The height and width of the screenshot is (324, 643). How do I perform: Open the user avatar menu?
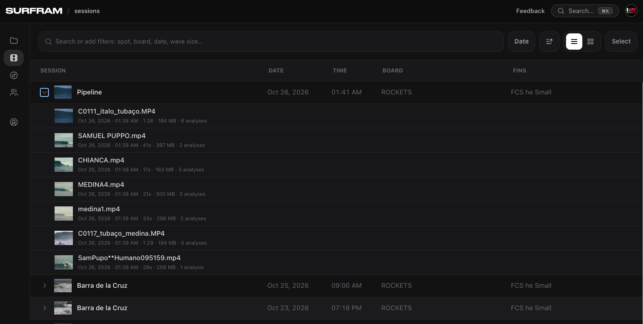click(x=631, y=11)
